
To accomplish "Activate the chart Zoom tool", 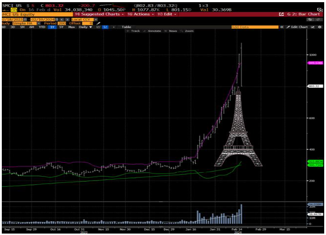I will [187, 31].
